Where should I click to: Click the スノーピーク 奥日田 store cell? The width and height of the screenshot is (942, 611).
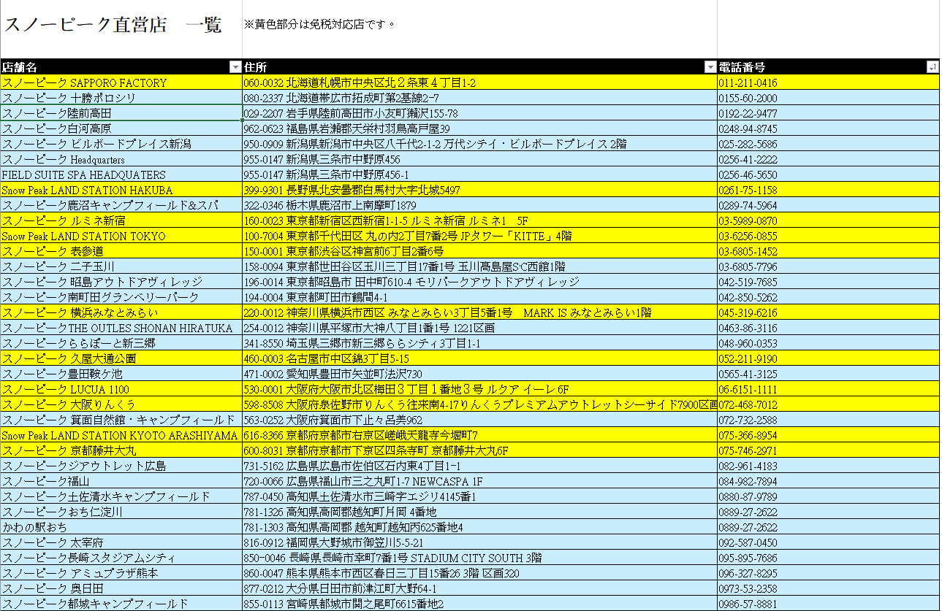[x=121, y=589]
